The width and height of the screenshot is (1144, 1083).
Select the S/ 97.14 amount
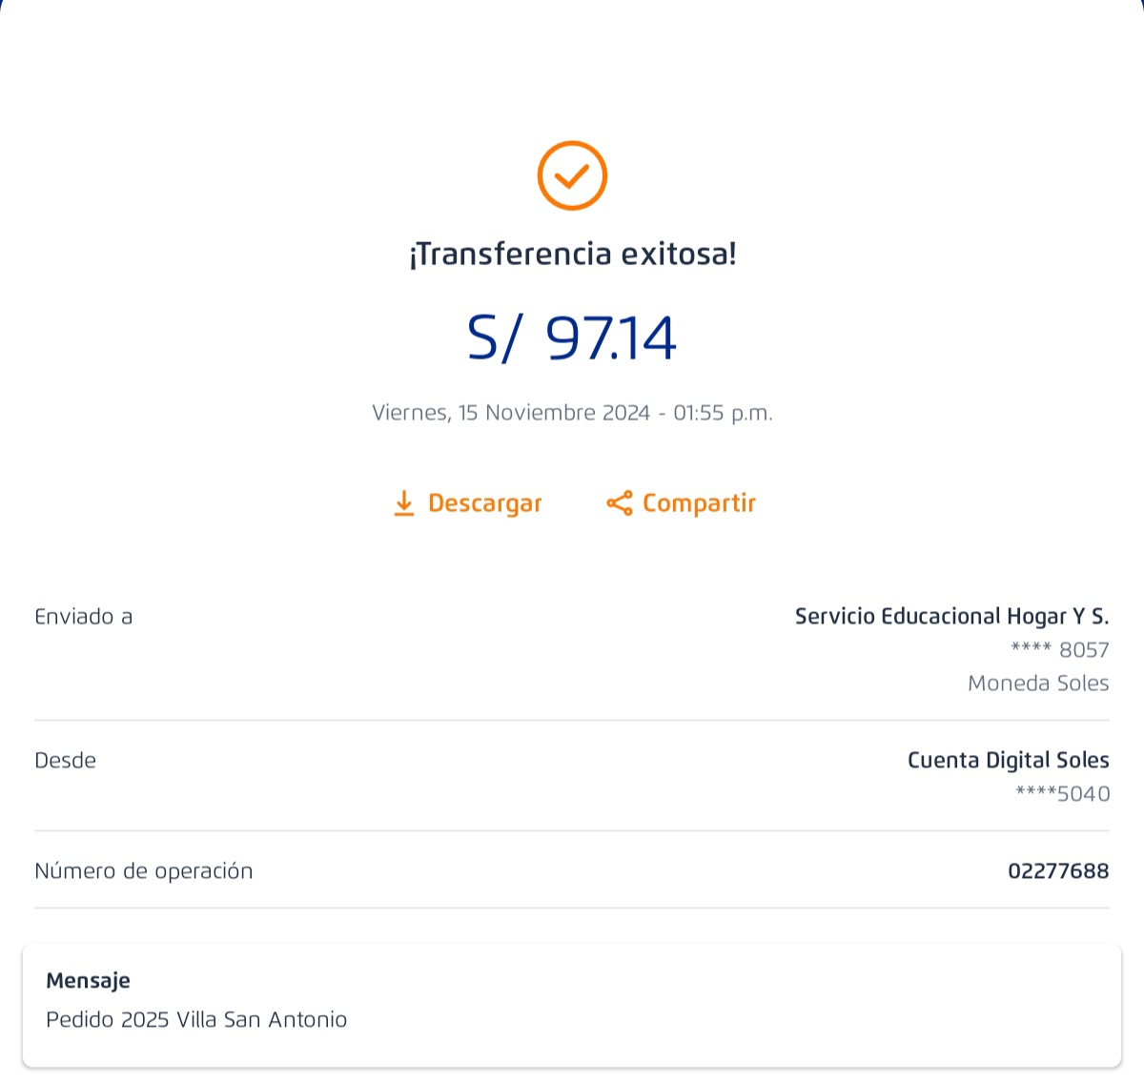572,338
